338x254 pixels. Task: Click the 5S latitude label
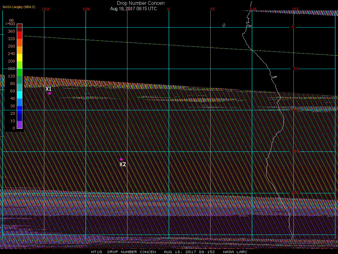[296, 68]
